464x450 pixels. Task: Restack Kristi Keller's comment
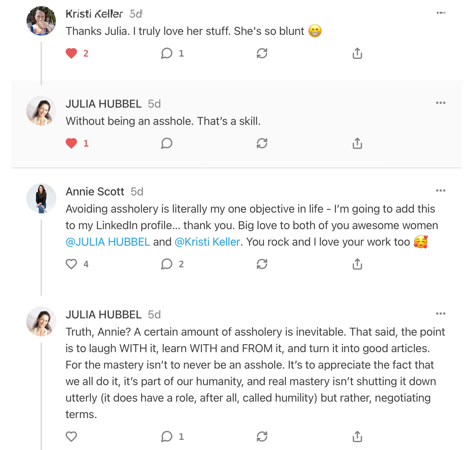[262, 54]
